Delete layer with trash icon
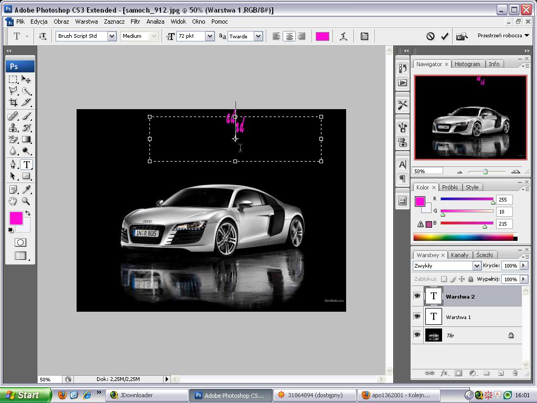 click(515, 373)
